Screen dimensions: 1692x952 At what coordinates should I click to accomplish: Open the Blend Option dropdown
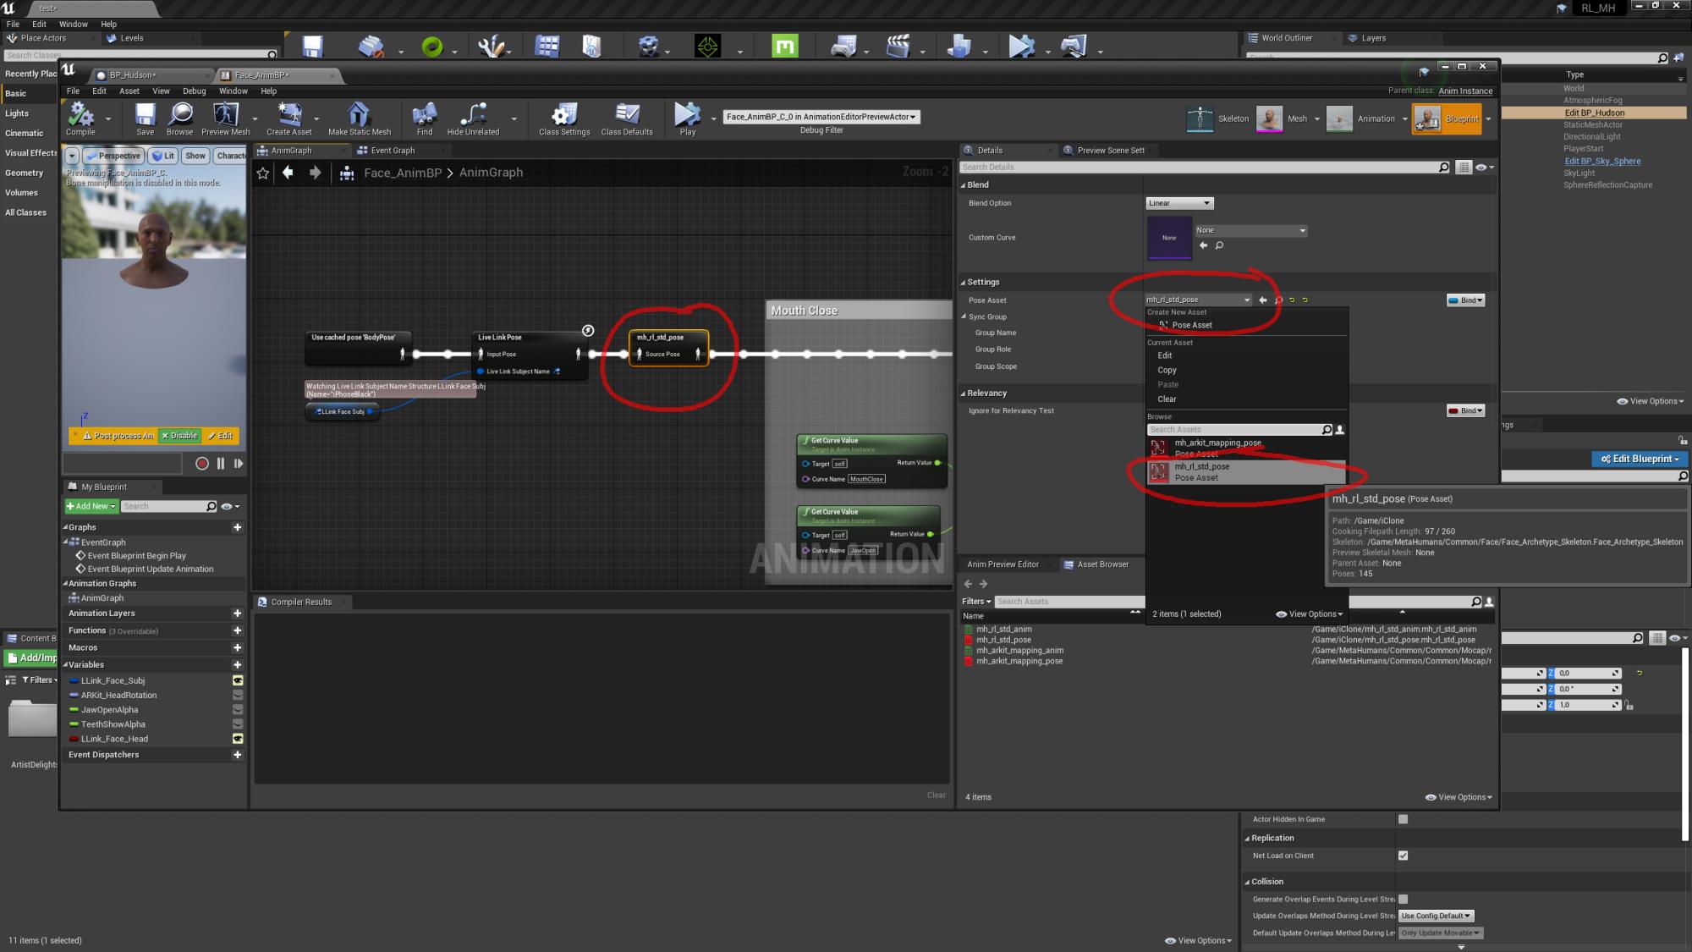point(1177,202)
